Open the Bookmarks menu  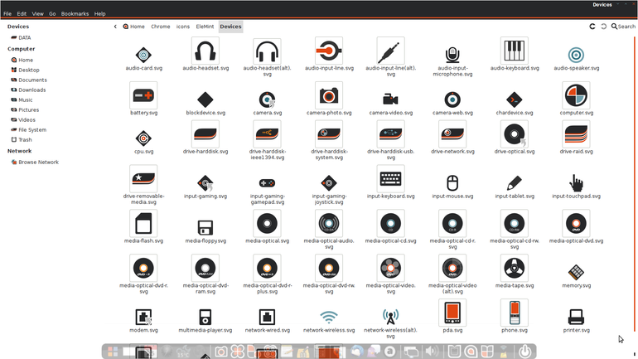click(x=75, y=13)
